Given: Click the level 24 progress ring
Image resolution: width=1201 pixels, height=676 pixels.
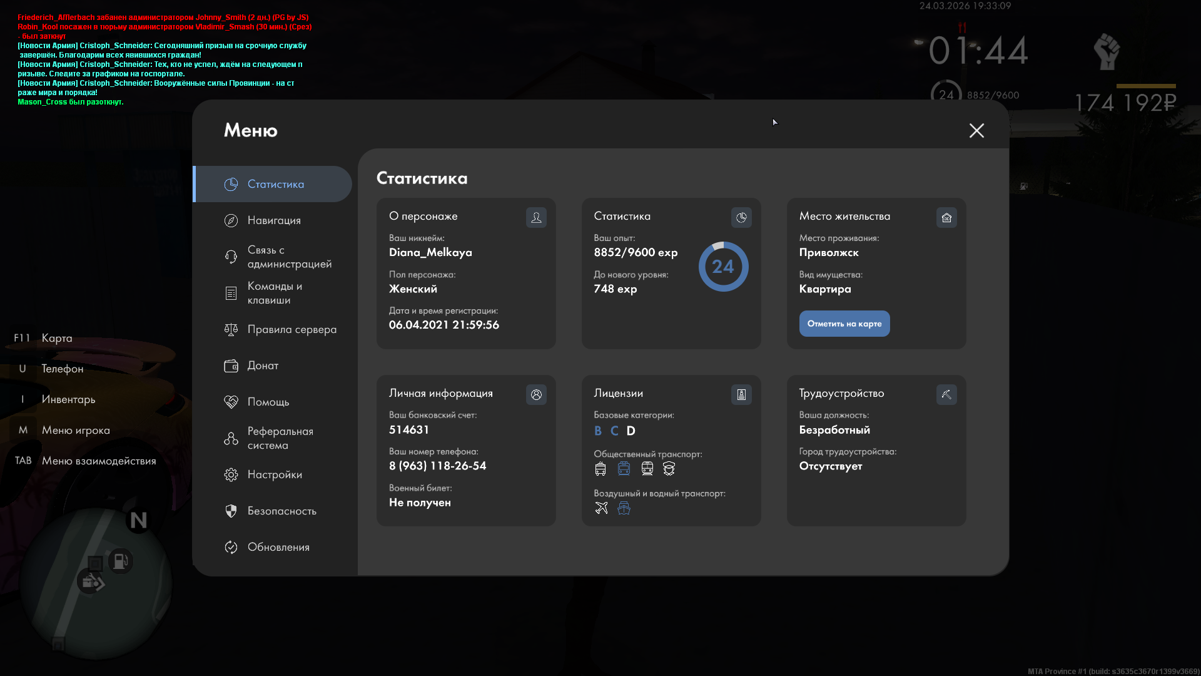Looking at the screenshot, I should pyautogui.click(x=723, y=267).
